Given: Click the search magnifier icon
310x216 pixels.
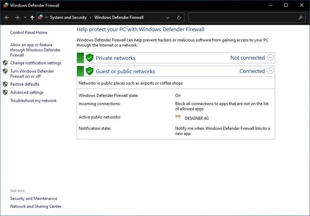Looking at the screenshot, I should (x=300, y=17).
